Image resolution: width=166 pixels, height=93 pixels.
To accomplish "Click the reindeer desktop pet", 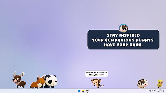I will coord(19,80).
